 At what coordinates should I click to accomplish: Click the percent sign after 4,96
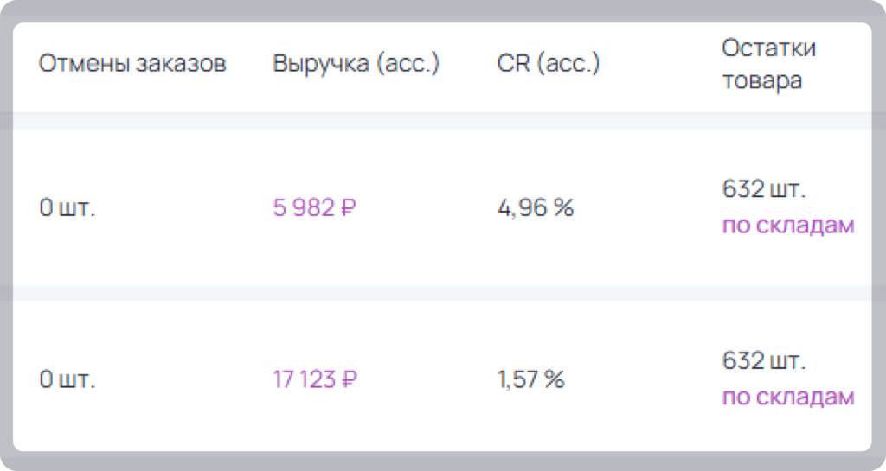pyautogui.click(x=563, y=207)
